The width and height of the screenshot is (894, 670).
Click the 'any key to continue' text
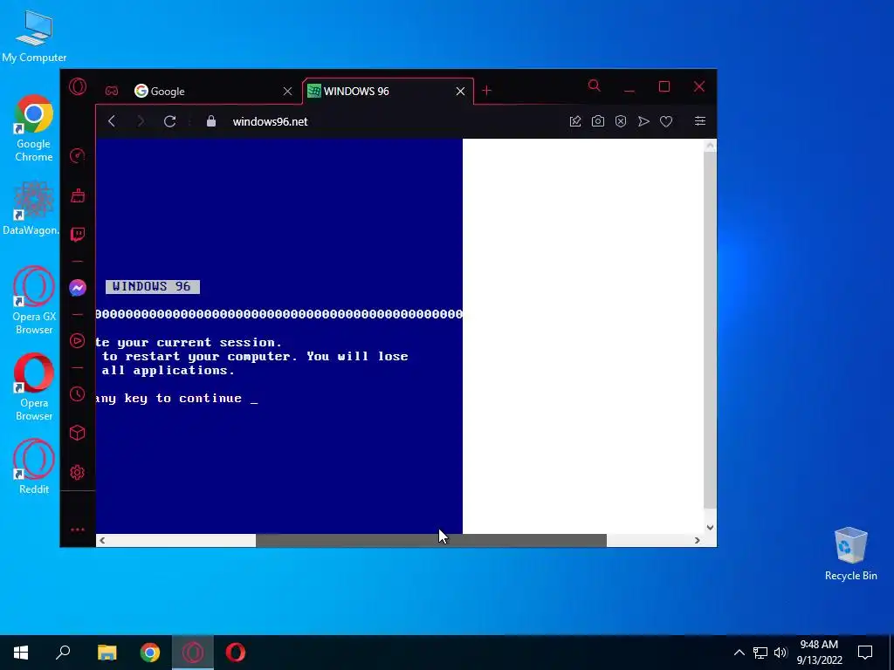pyautogui.click(x=168, y=398)
